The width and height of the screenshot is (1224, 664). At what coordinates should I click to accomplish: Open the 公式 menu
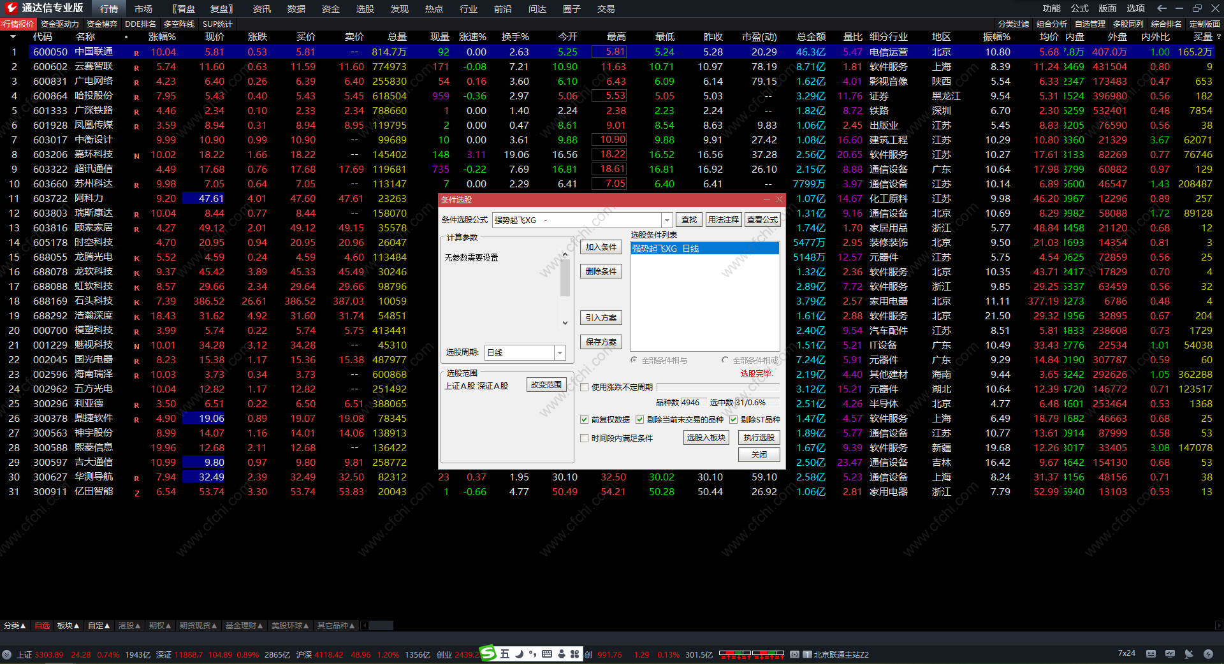pos(1080,8)
